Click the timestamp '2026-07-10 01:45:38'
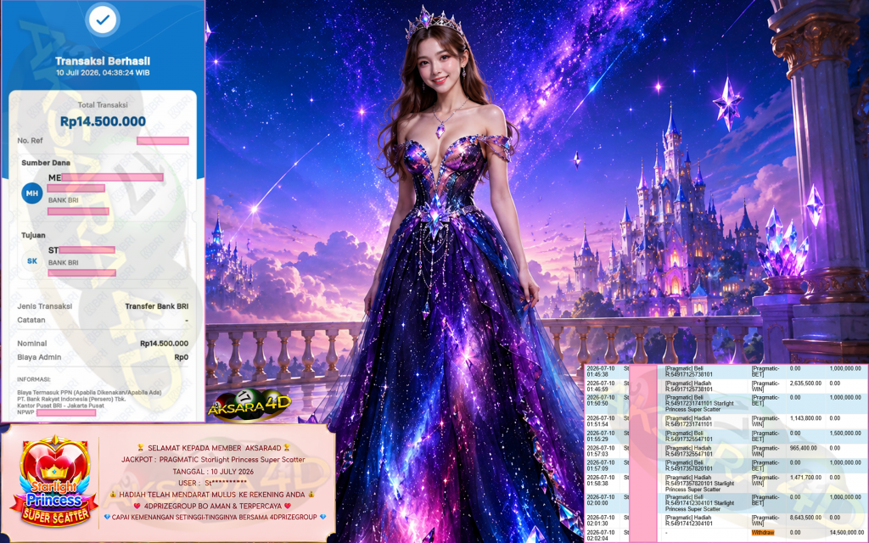The height and width of the screenshot is (543, 869). (601, 372)
